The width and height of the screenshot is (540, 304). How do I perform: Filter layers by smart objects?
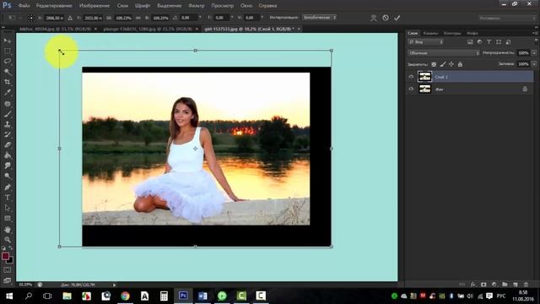[508, 42]
